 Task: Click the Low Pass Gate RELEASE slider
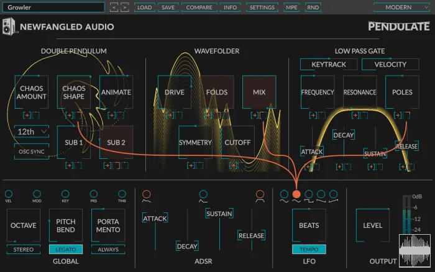tap(406, 146)
